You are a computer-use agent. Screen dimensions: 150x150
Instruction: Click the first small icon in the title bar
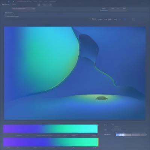9,1
